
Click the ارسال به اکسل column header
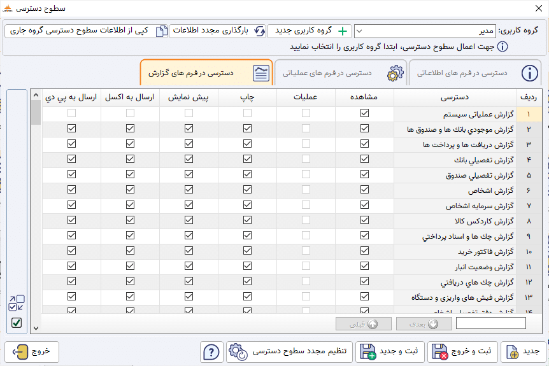pos(131,97)
